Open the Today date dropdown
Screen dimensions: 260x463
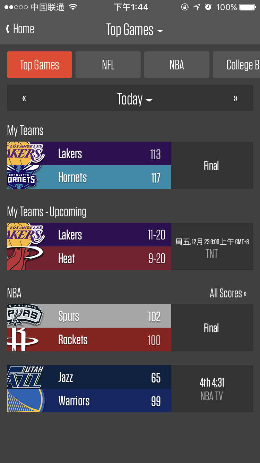[135, 99]
